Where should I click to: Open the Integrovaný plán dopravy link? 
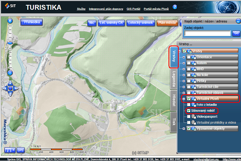[x=106, y=9]
